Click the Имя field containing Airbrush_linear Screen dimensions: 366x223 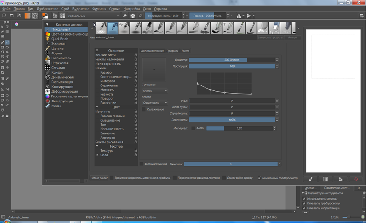click(176, 37)
